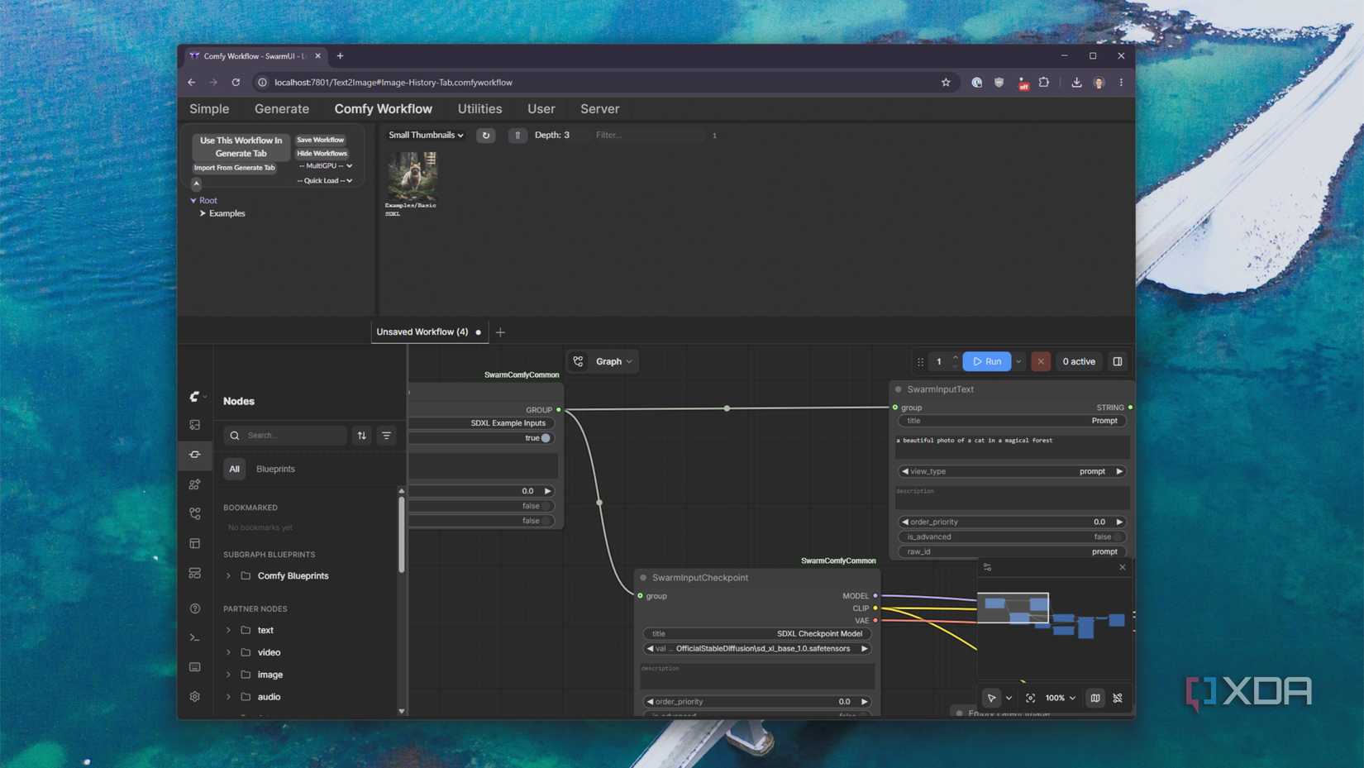
Task: Click the filter nodes icon
Action: pyautogui.click(x=386, y=436)
